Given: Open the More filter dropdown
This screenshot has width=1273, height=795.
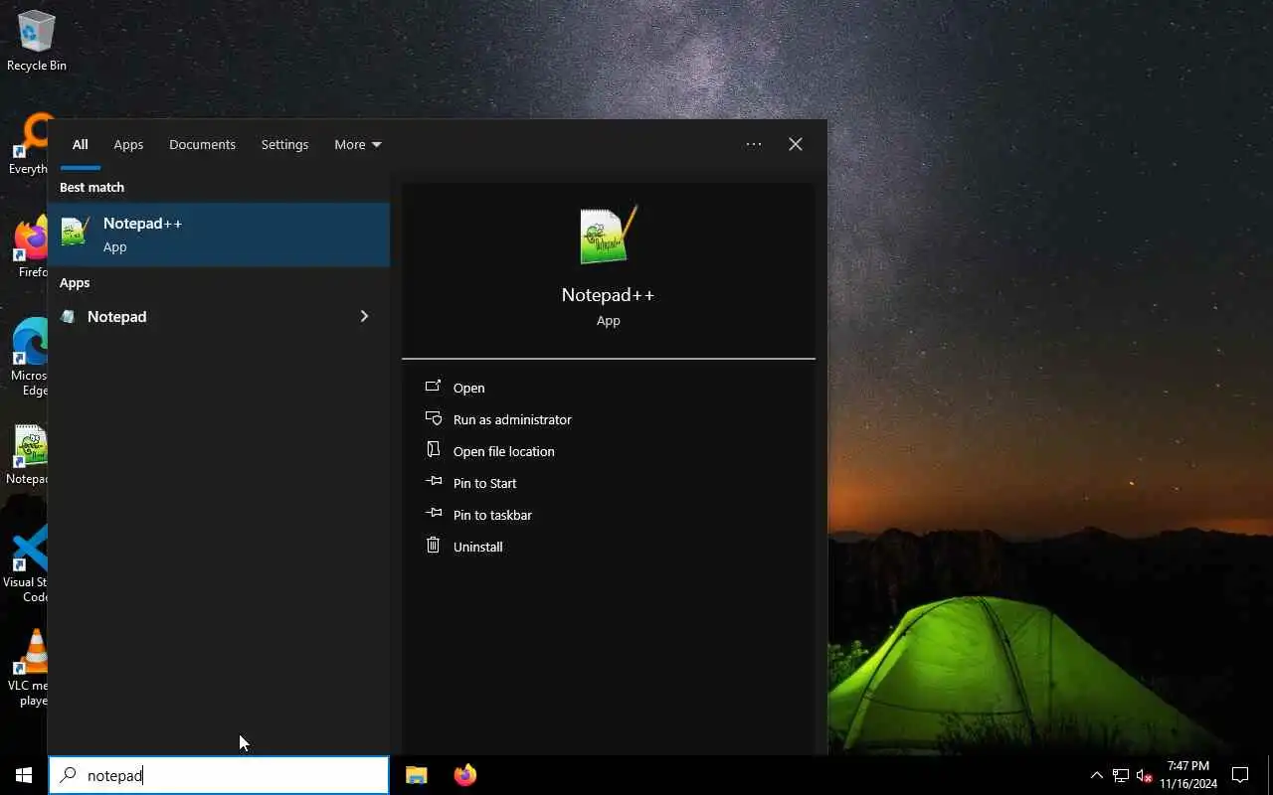Looking at the screenshot, I should tap(358, 145).
